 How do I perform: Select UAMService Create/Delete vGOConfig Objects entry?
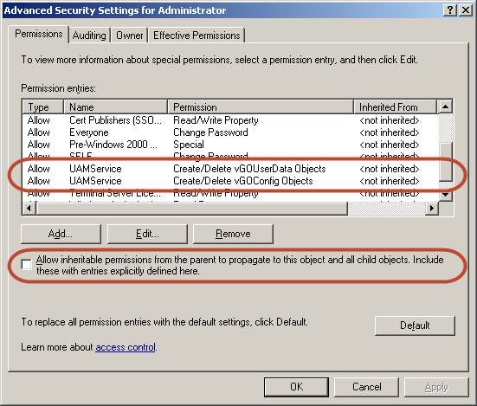pos(230,181)
